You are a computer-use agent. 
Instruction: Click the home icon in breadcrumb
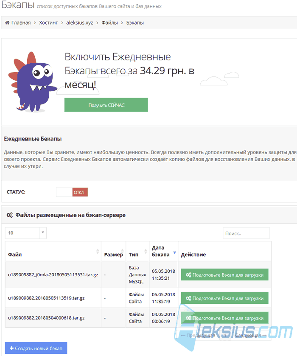click(x=7, y=23)
